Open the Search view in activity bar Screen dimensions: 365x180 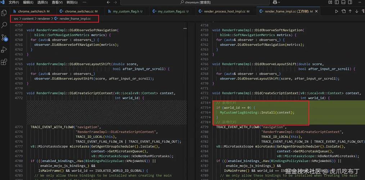4,25
